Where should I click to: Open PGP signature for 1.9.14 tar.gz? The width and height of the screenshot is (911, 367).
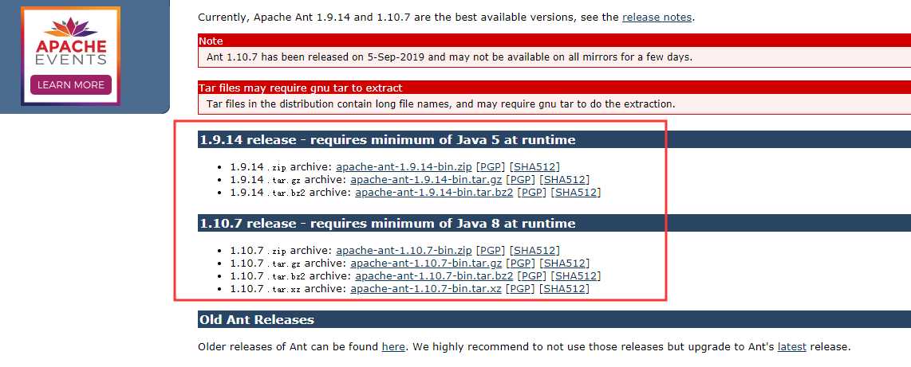[x=521, y=180]
